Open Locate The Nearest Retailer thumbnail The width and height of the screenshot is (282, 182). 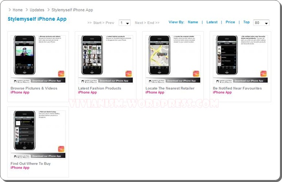pos(173,59)
